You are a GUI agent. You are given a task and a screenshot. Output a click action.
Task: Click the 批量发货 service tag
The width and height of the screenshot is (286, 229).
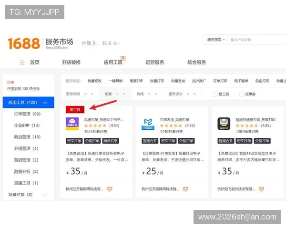[x=178, y=81]
